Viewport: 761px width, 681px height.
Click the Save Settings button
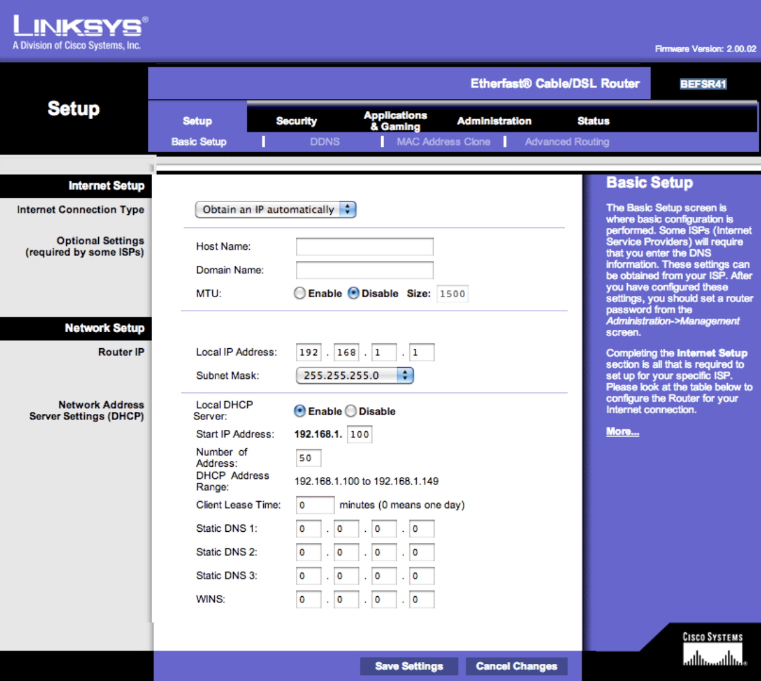pyautogui.click(x=409, y=666)
